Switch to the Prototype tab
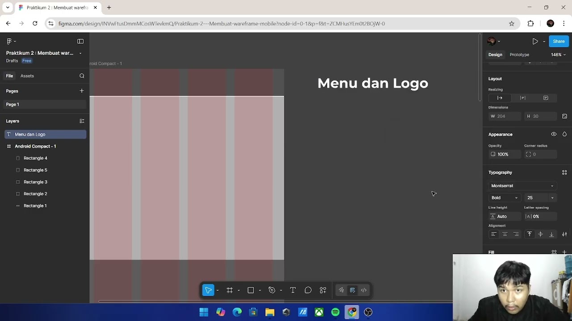Image resolution: width=572 pixels, height=321 pixels. tap(519, 55)
